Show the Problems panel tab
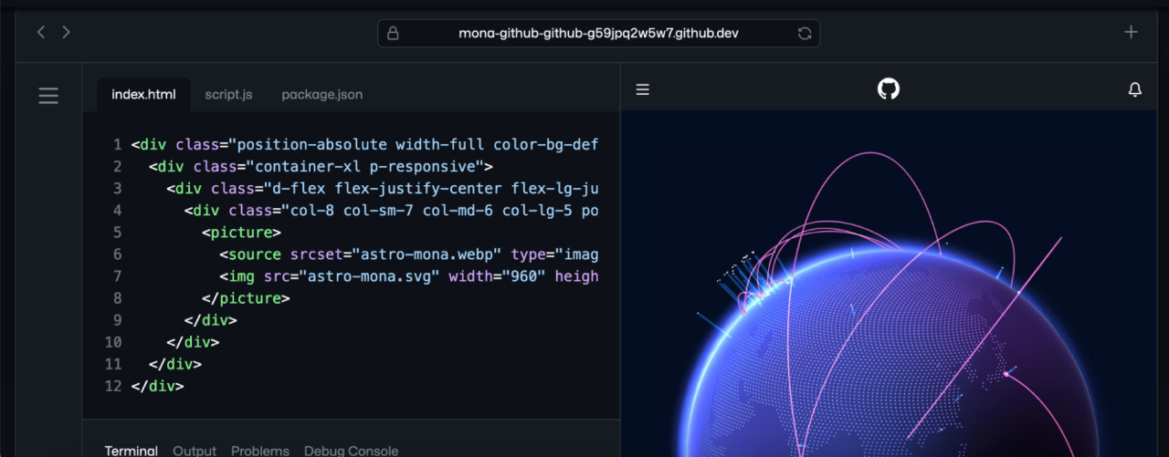This screenshot has width=1169, height=457. point(260,451)
